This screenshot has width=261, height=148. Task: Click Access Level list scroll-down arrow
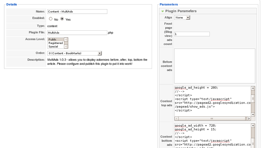click(x=66, y=47)
